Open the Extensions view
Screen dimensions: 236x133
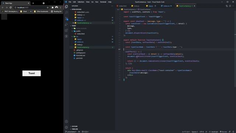click(66, 30)
